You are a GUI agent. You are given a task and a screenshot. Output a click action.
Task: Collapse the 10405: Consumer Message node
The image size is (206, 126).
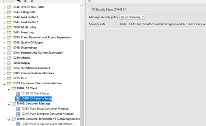click(x=9, y=104)
